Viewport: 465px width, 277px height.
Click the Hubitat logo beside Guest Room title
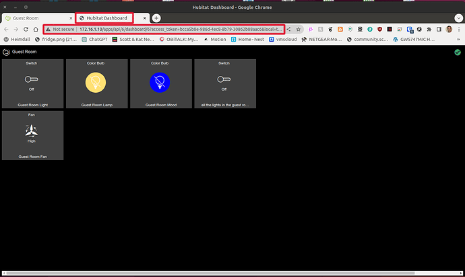[6, 52]
